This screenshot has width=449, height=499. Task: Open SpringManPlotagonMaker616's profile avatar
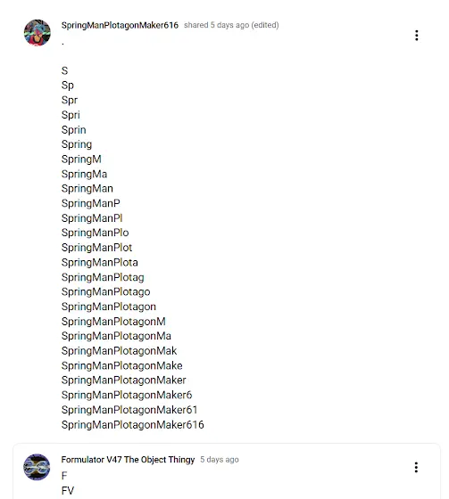pos(37,32)
